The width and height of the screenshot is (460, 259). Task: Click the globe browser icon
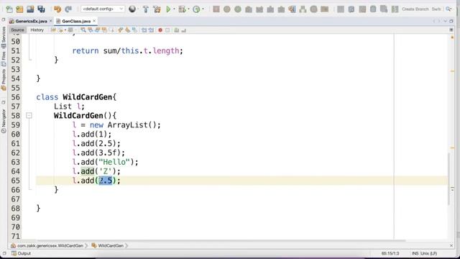click(132, 9)
